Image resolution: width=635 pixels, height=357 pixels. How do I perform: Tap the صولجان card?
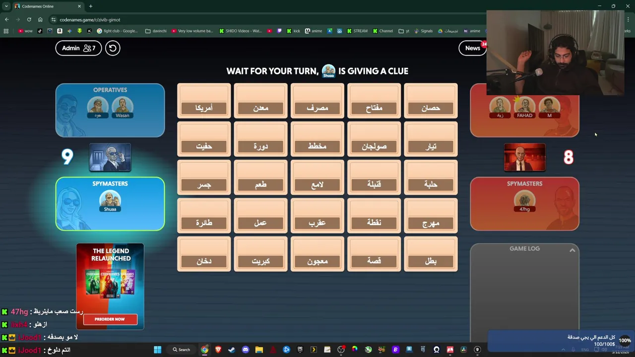pyautogui.click(x=374, y=139)
